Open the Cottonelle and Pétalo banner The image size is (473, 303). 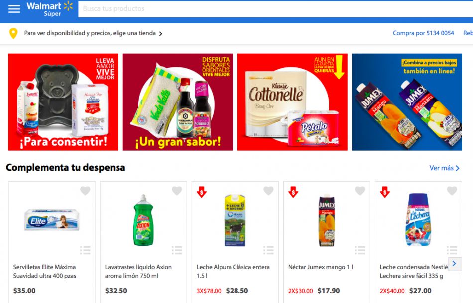point(292,102)
